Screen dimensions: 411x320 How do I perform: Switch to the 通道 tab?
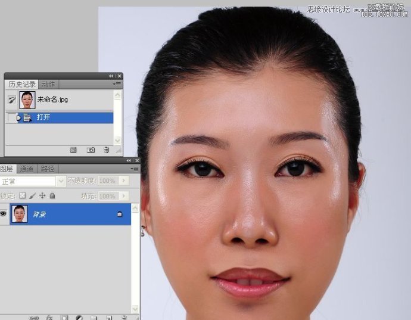(26, 169)
